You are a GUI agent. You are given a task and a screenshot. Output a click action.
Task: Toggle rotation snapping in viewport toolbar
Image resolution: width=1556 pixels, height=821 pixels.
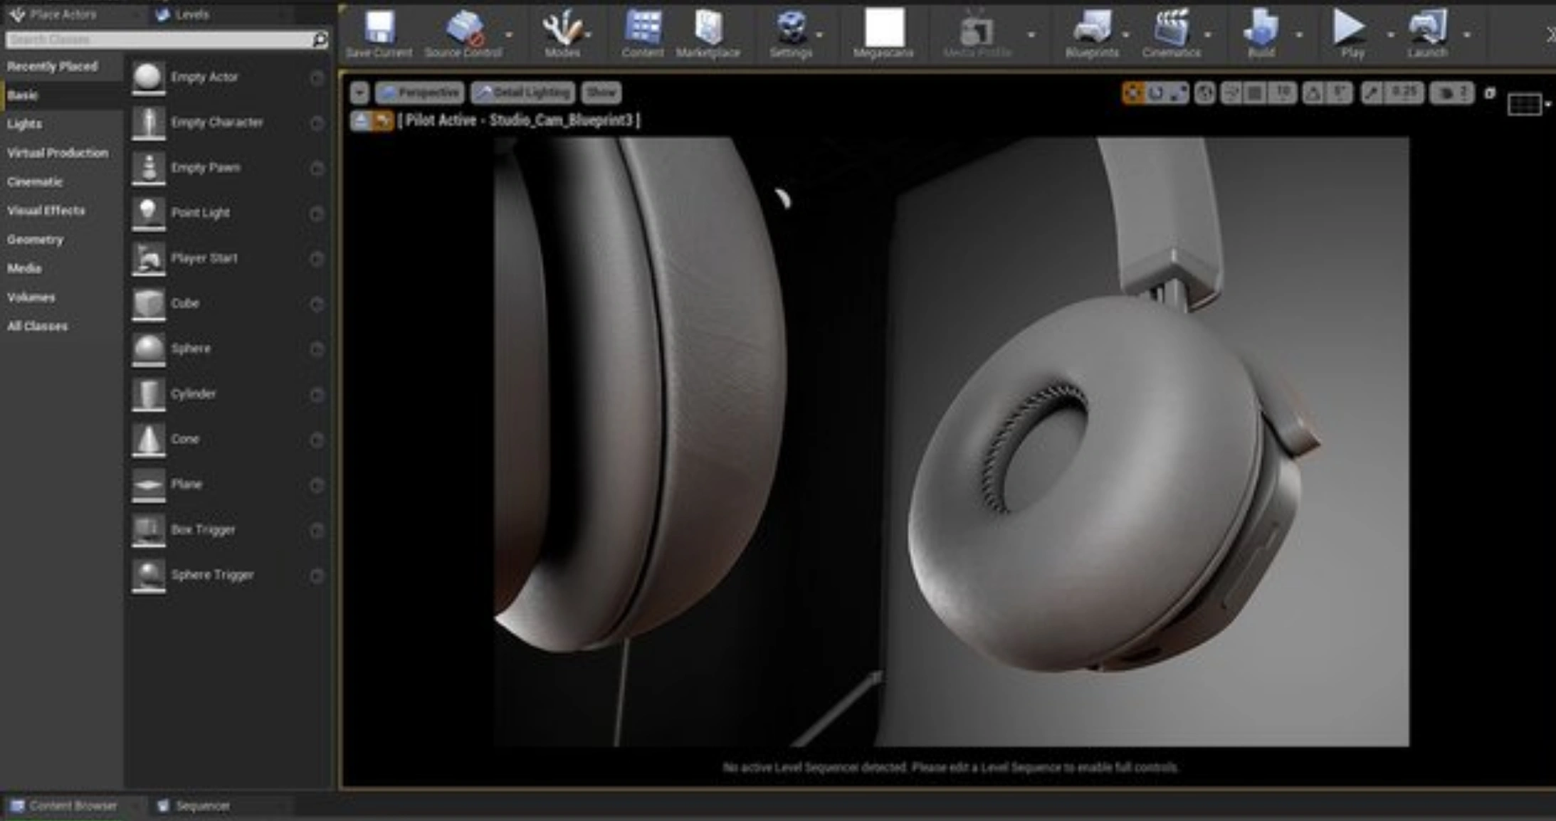click(x=1314, y=93)
